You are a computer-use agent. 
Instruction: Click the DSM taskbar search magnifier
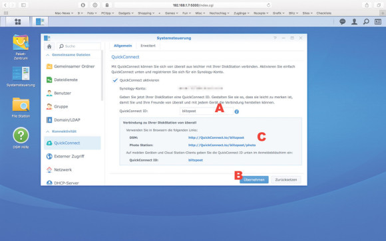[x=366, y=22]
